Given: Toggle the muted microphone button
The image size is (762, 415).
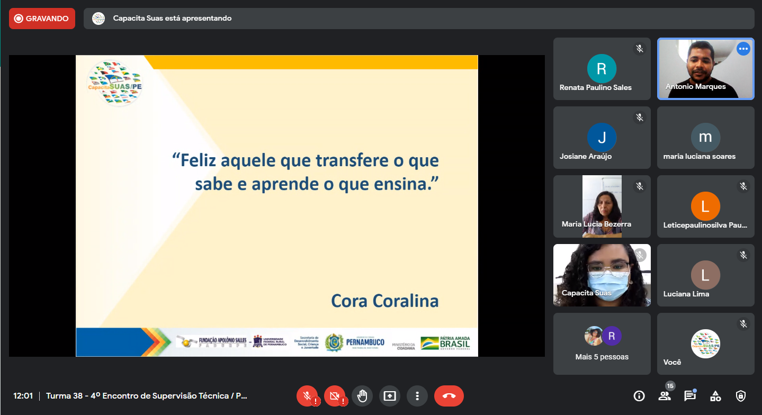Looking at the screenshot, I should click(307, 396).
